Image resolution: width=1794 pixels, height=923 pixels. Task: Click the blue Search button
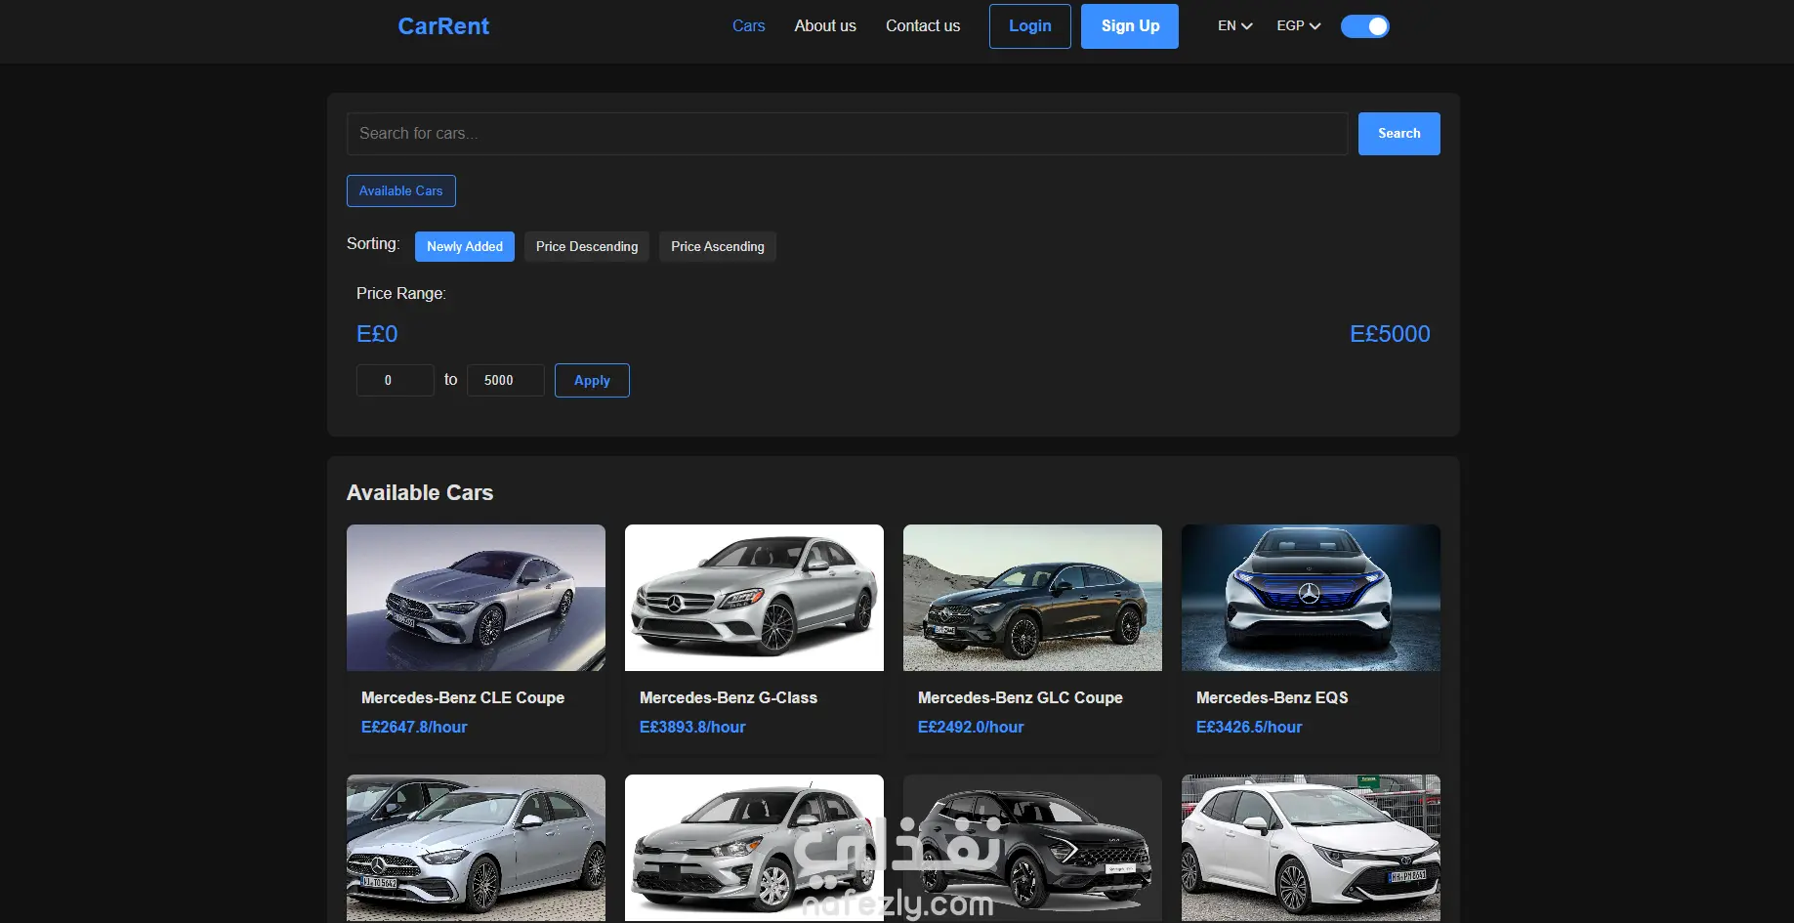(1398, 134)
